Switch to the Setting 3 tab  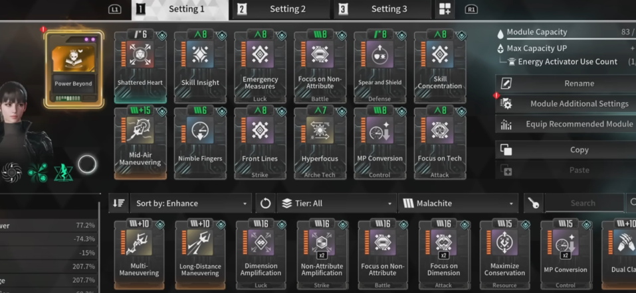point(383,9)
